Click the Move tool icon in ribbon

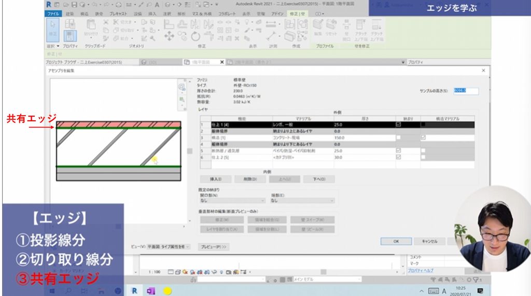coord(169,36)
